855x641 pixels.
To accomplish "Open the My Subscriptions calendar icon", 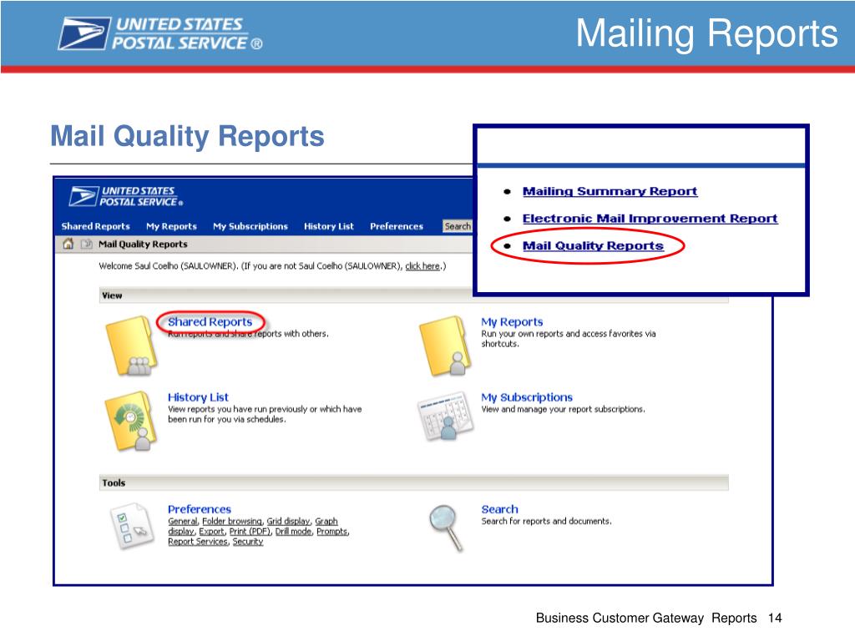I will (x=445, y=416).
